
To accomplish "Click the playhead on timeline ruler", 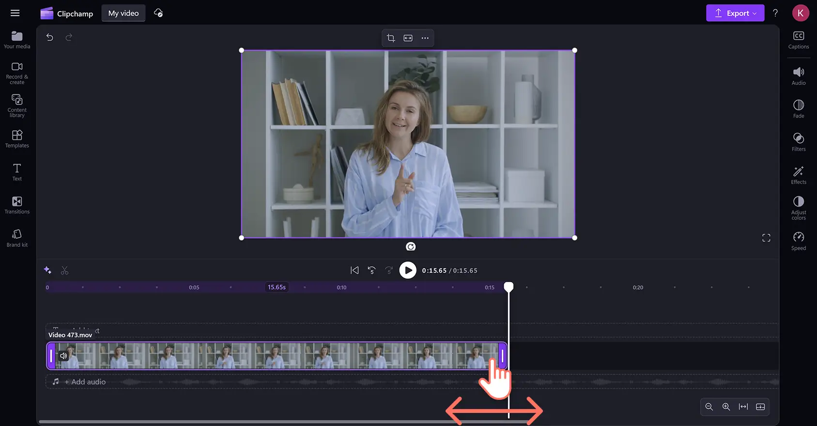I will tap(509, 287).
